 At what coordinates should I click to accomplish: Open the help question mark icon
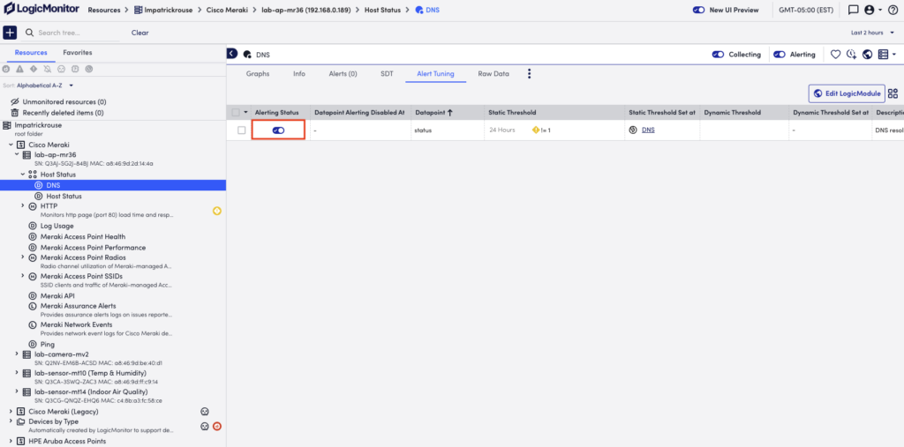[x=893, y=10]
